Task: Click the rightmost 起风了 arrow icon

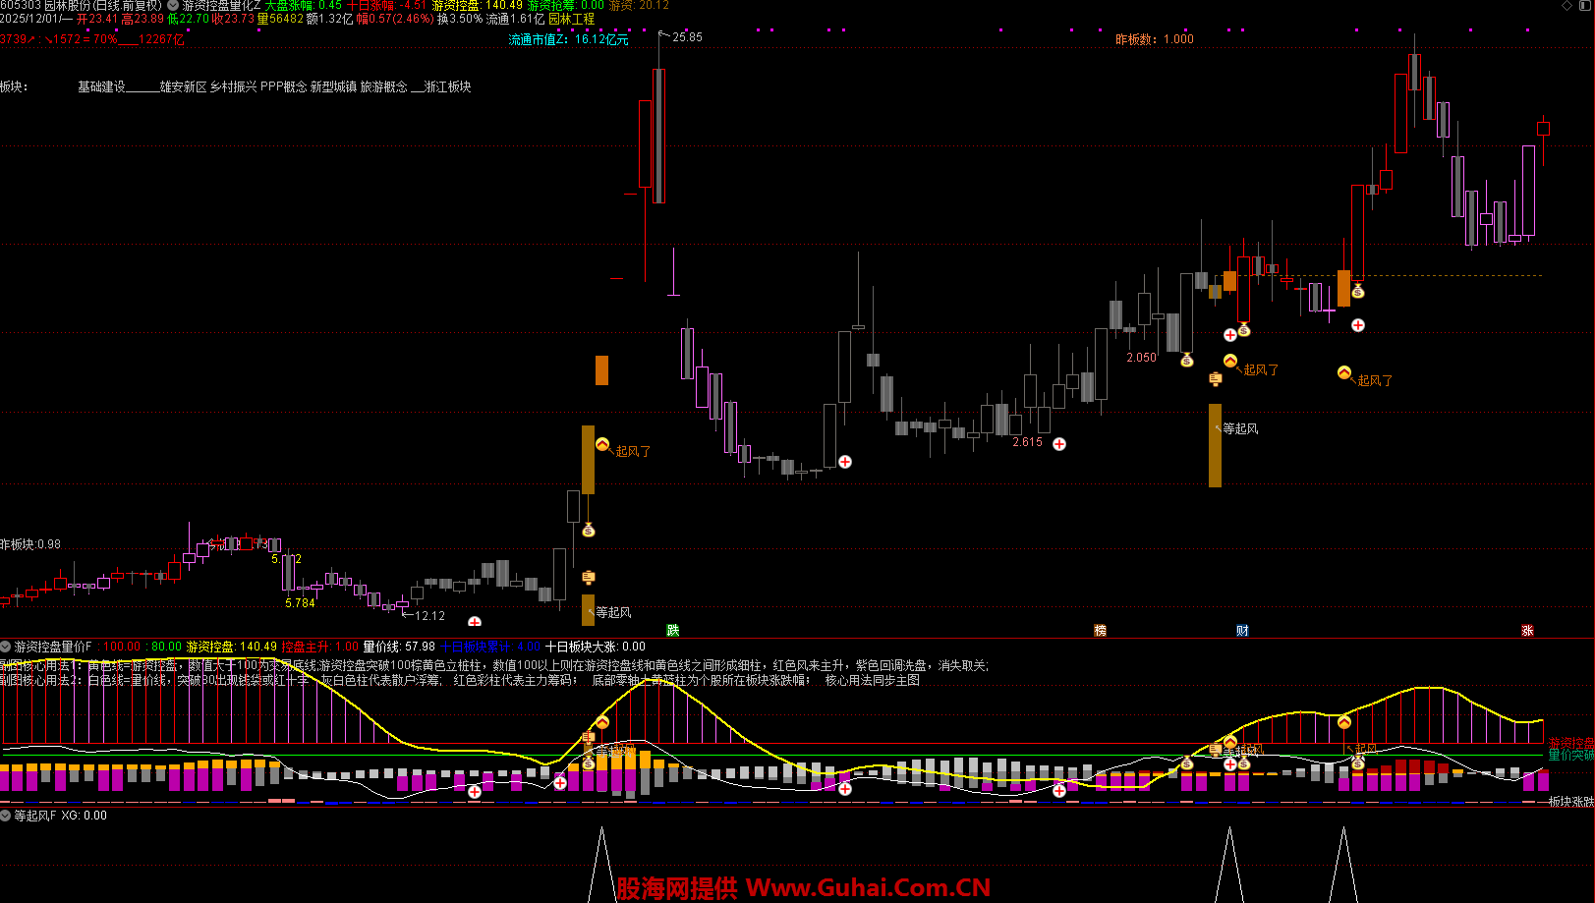Action: tap(1343, 372)
